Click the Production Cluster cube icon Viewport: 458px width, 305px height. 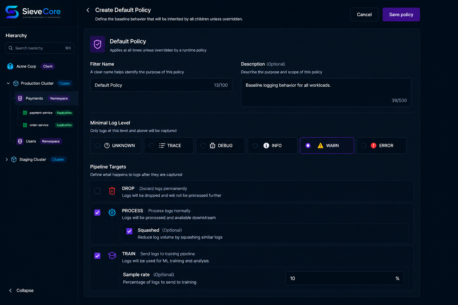16,83
